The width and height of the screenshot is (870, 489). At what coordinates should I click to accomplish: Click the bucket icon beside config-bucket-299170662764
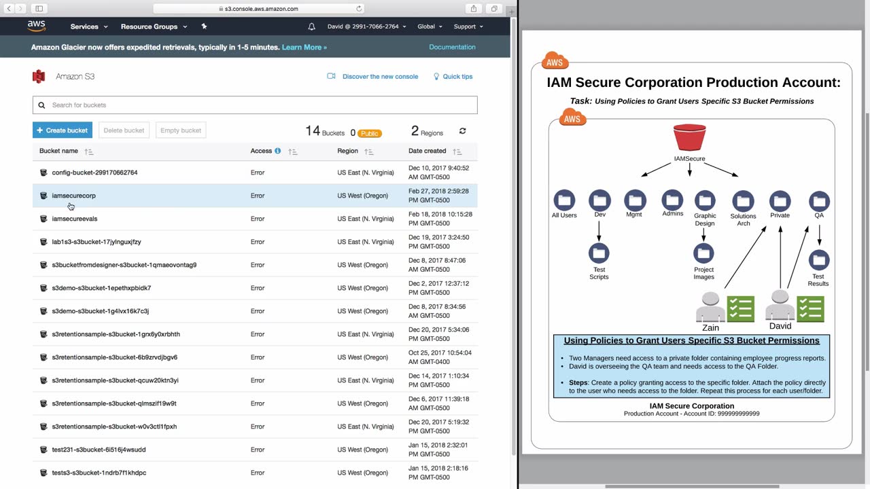click(x=43, y=173)
